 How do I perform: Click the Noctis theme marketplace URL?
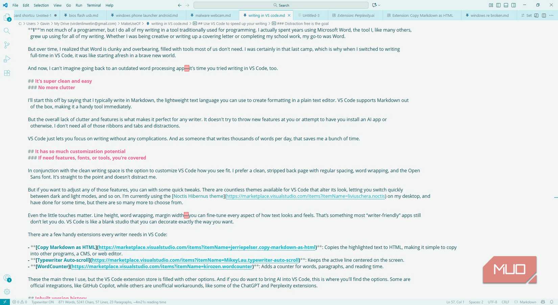[305, 196]
